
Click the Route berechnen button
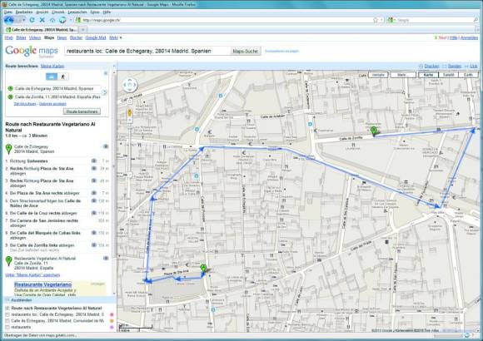82,111
